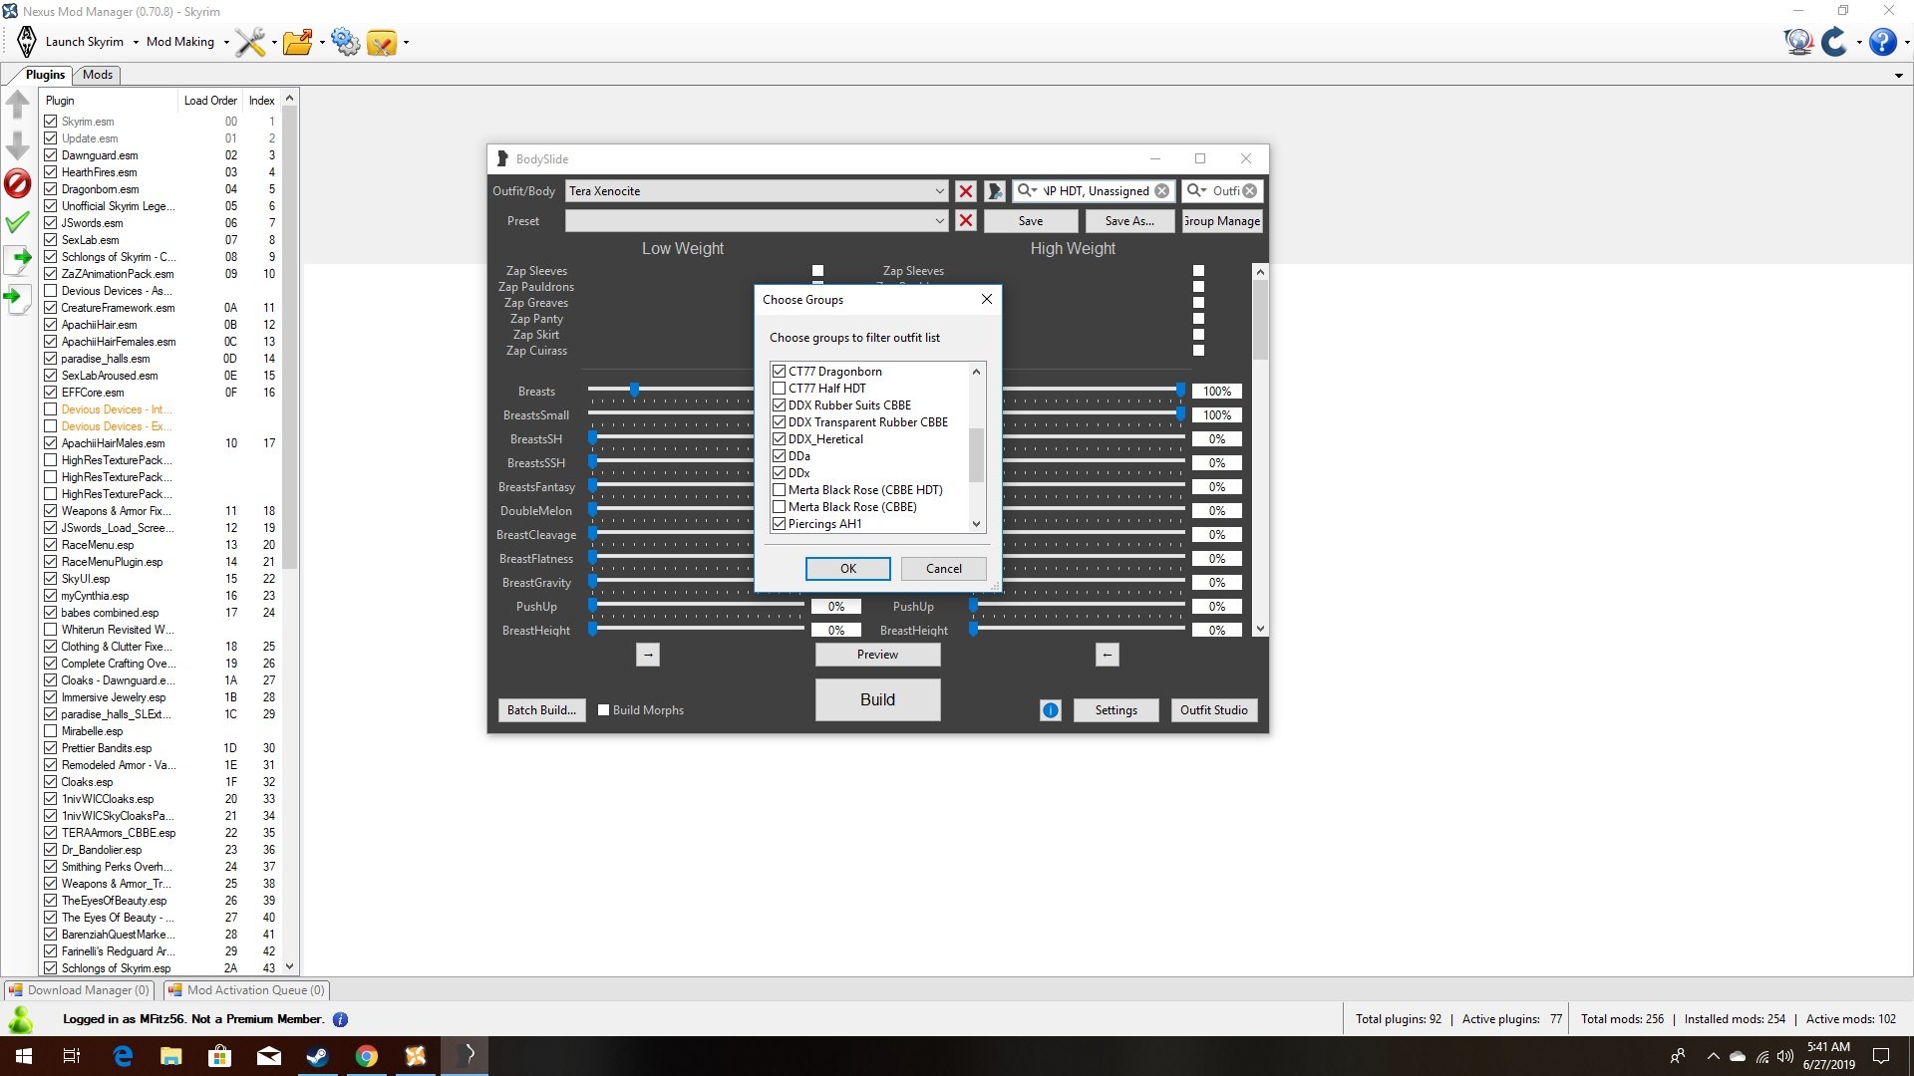The height and width of the screenshot is (1076, 1914).
Task: Select the Plugins tab
Action: pos(45,75)
